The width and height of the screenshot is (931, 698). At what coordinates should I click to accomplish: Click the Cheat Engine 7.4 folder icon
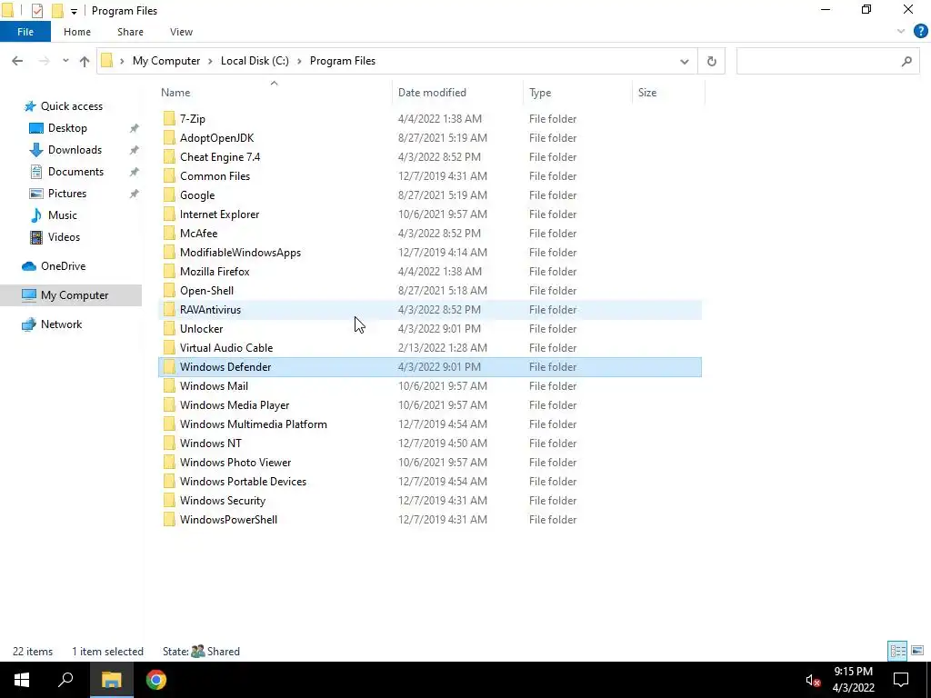[x=169, y=156]
